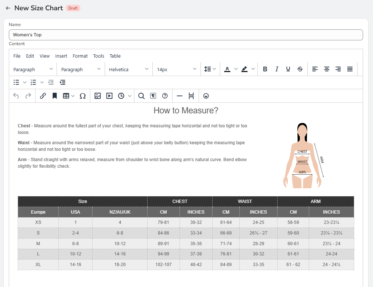
Task: Click the back arrow beside New Size Chart
Action: (x=8, y=8)
